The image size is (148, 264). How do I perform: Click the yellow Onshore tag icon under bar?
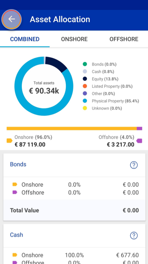click(9, 141)
